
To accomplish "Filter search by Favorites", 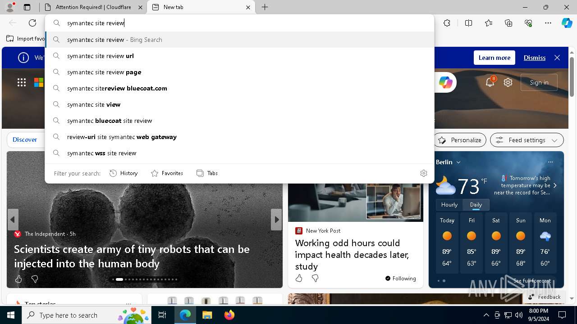I will click(x=167, y=173).
